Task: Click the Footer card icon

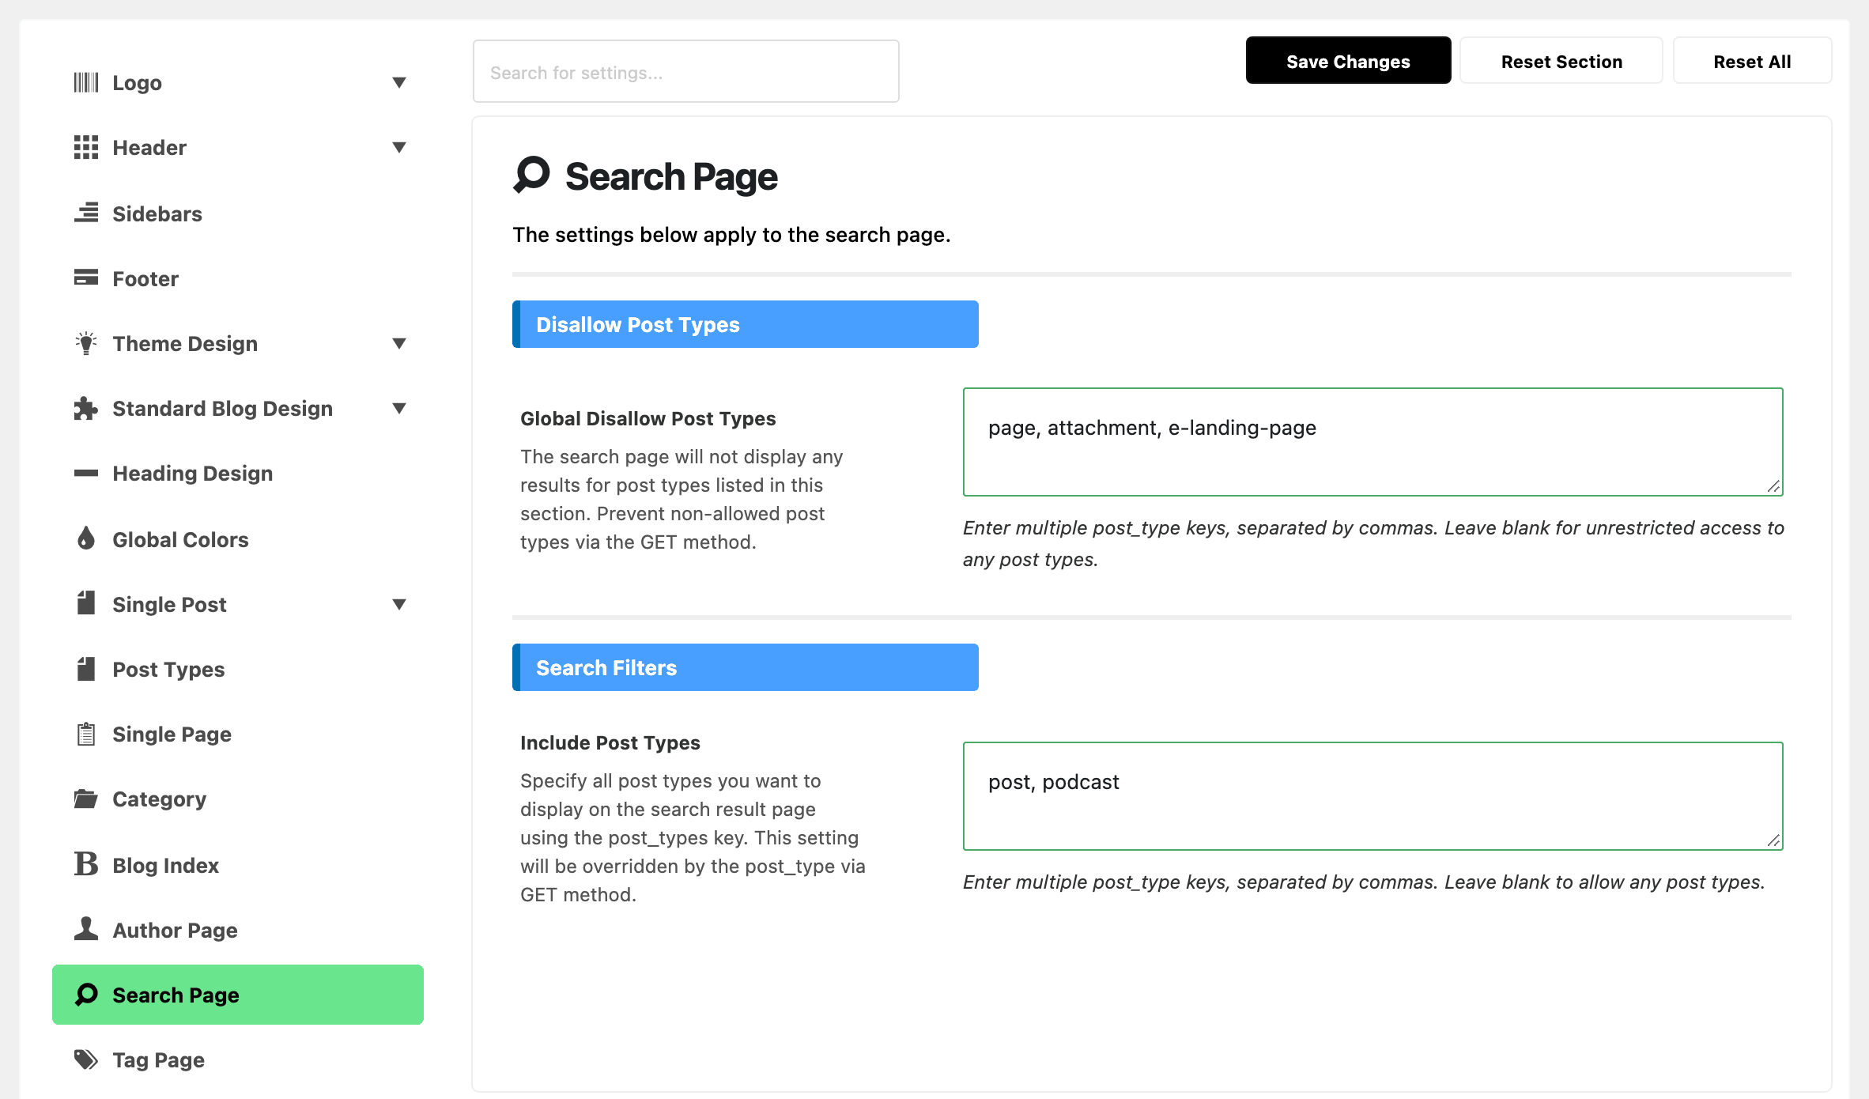Action: [86, 278]
